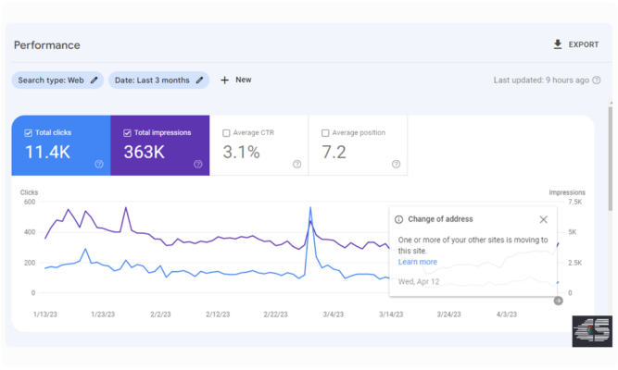Viewport: 618px width, 370px height.
Task: Close the Change of address popup
Action: [x=543, y=219]
